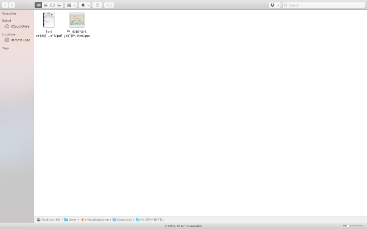
Task: Select the PDF file icon
Action: (x=48, y=20)
